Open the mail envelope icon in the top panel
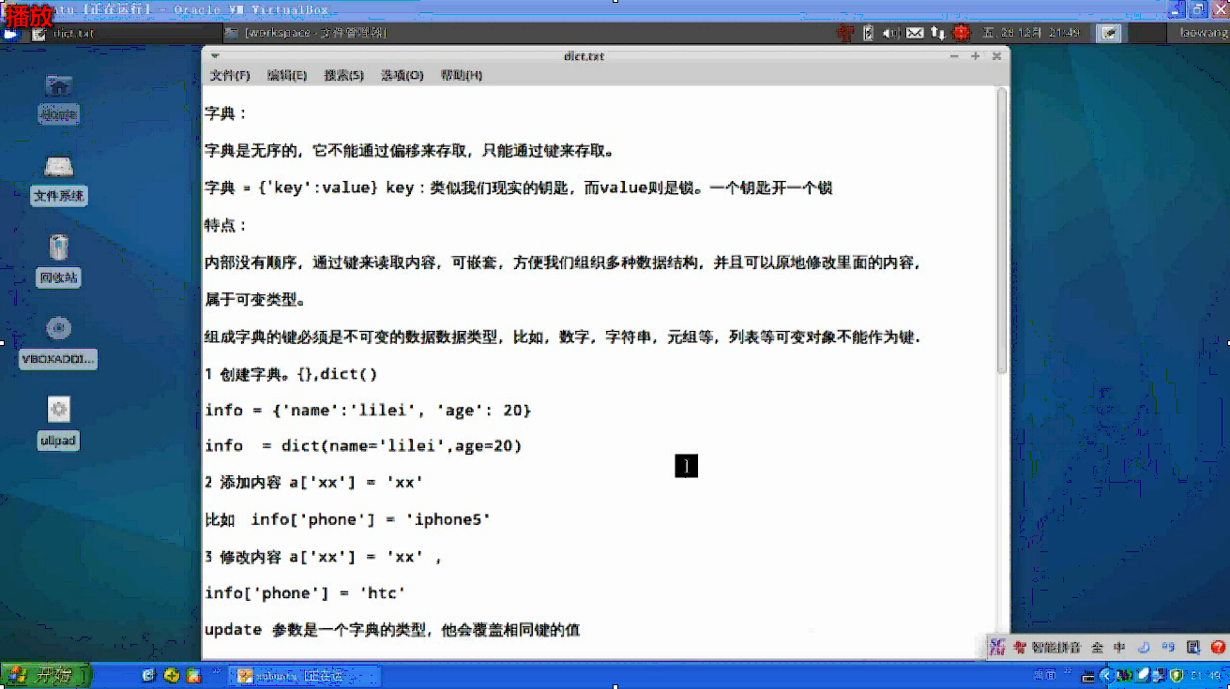1230x689 pixels. pos(913,32)
